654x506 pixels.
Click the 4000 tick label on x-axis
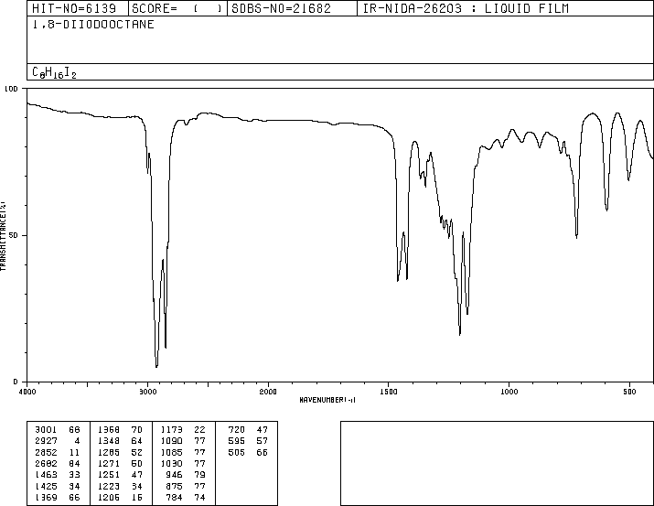point(27,392)
